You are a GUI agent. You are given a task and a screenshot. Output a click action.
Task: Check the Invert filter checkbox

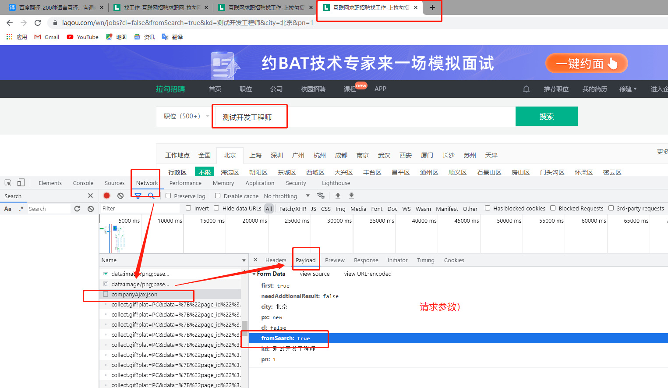(x=188, y=208)
